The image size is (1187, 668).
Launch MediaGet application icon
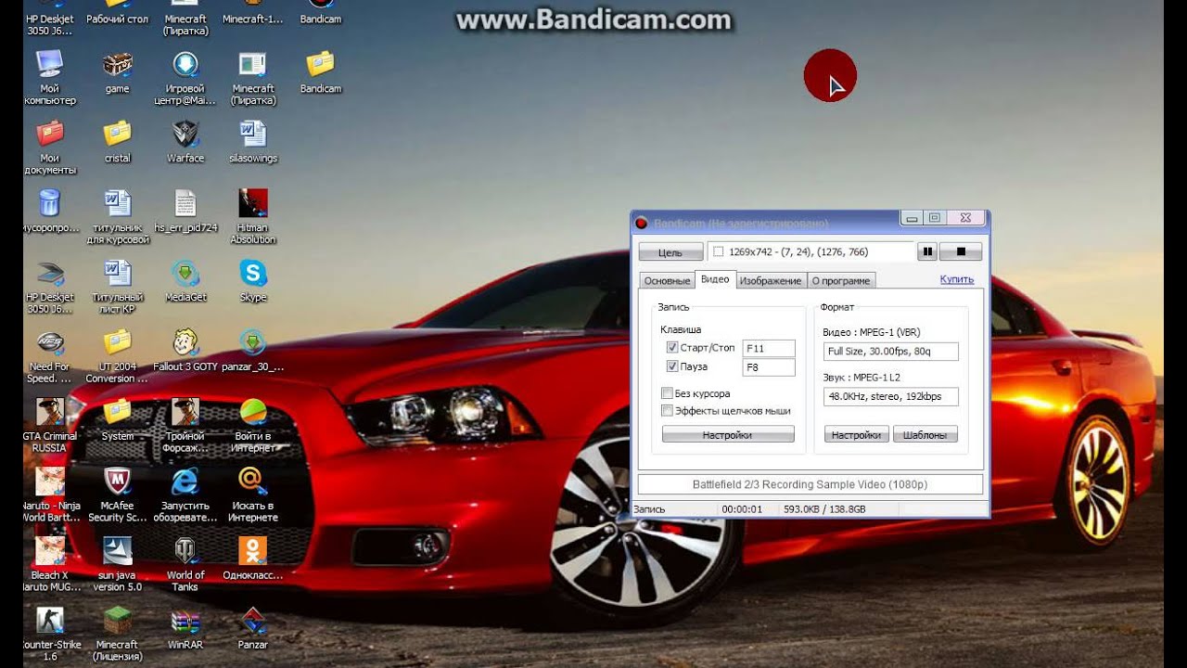(185, 280)
